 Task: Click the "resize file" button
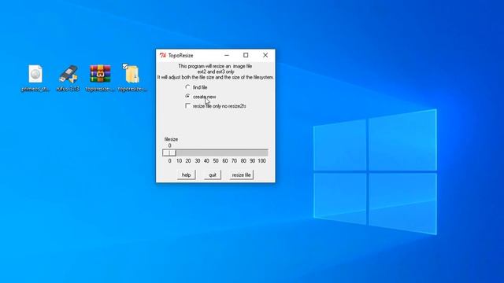(242, 175)
